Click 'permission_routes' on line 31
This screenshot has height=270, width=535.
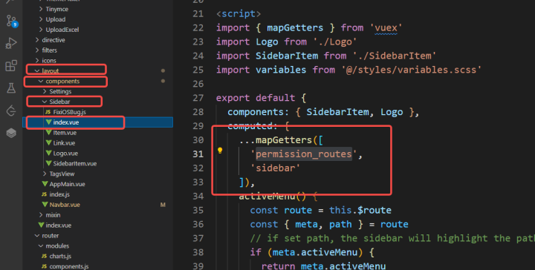coord(304,154)
